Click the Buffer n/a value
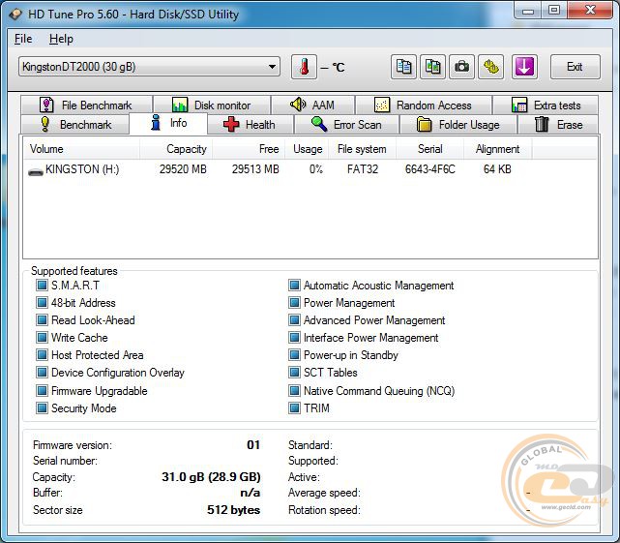 pyautogui.click(x=251, y=493)
